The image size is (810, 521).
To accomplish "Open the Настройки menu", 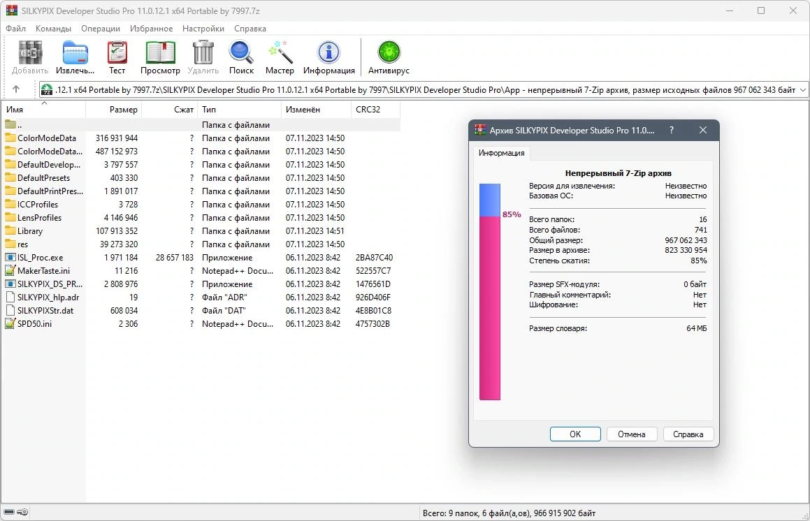I will 203,29.
